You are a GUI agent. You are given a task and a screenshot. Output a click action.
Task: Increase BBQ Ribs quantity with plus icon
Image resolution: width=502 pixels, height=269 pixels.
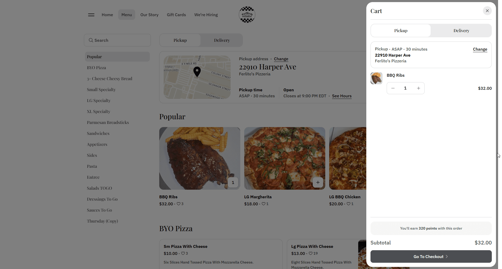(x=418, y=88)
